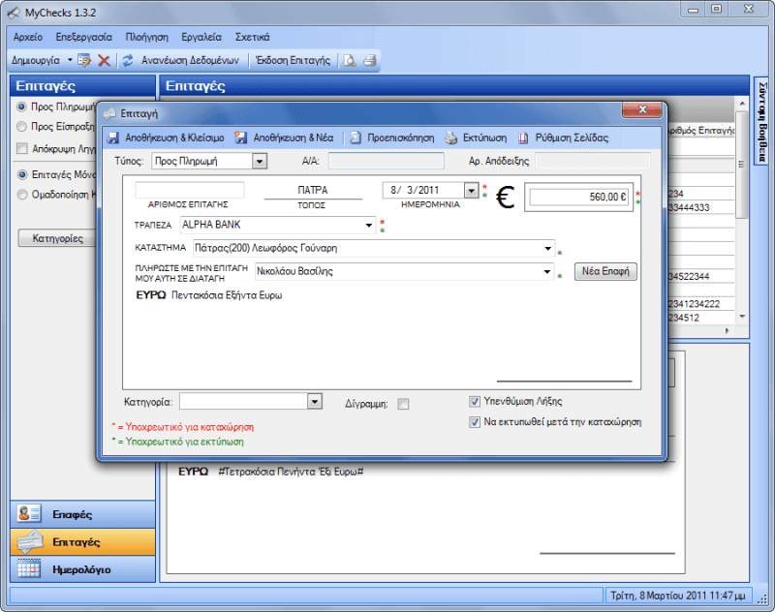The height and width of the screenshot is (612, 775).
Task: Open the Κατηγορία dropdown arrow
Action: pos(314,401)
